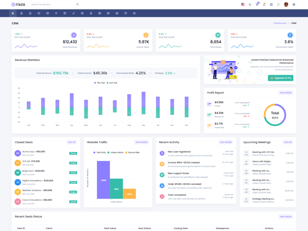Click the notifications bell icon

264,5
